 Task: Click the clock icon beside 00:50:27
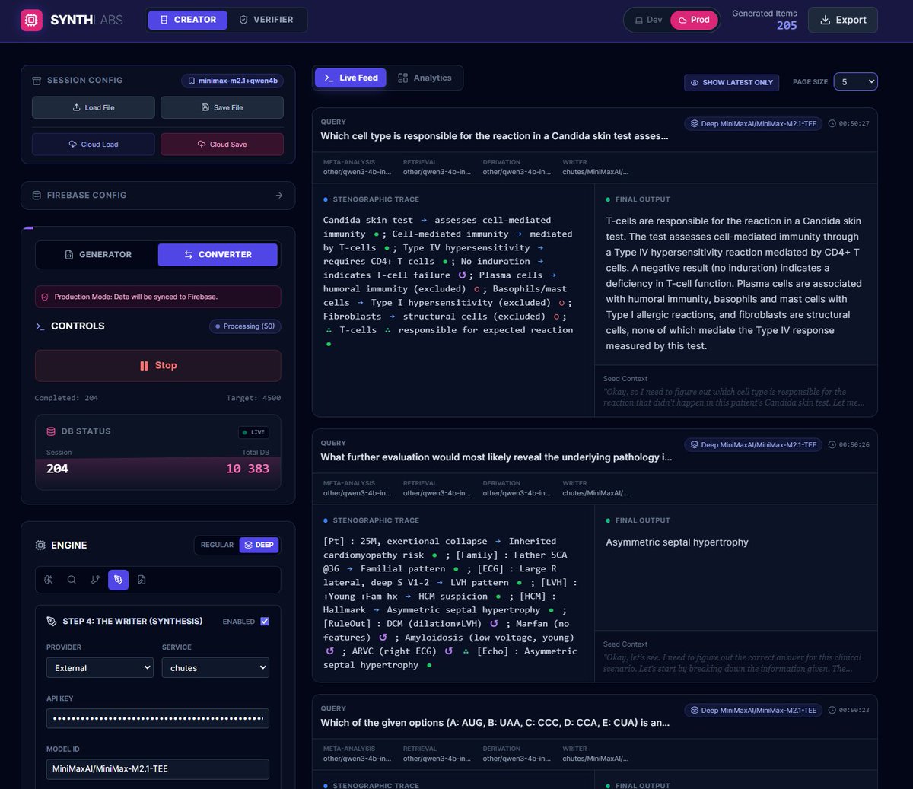point(832,123)
